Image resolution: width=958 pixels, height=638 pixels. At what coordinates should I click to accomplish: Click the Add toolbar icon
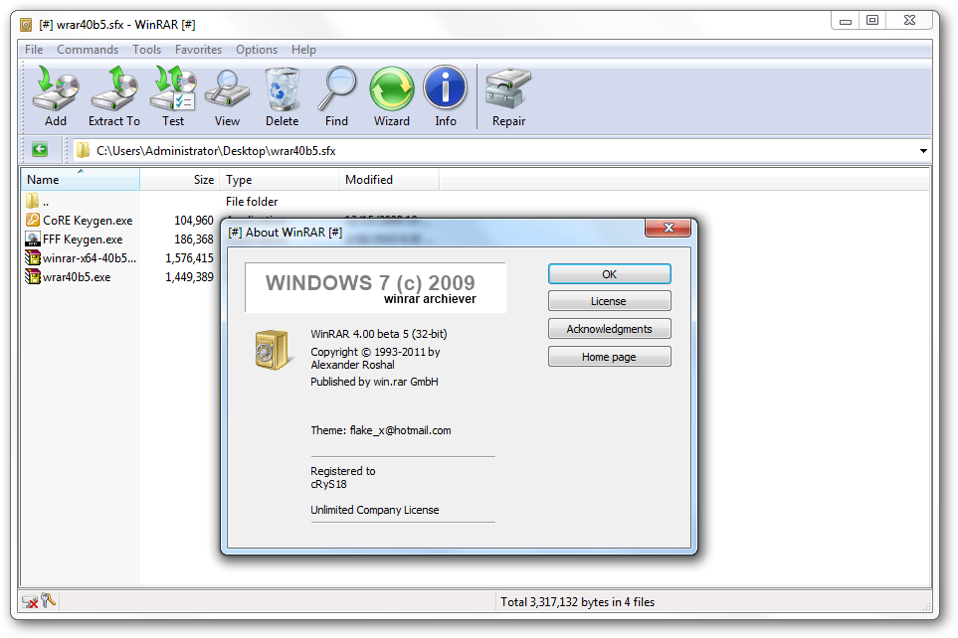56,89
